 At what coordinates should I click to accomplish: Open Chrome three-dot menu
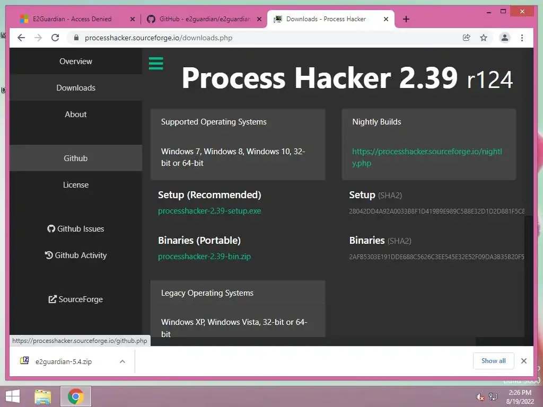click(522, 38)
